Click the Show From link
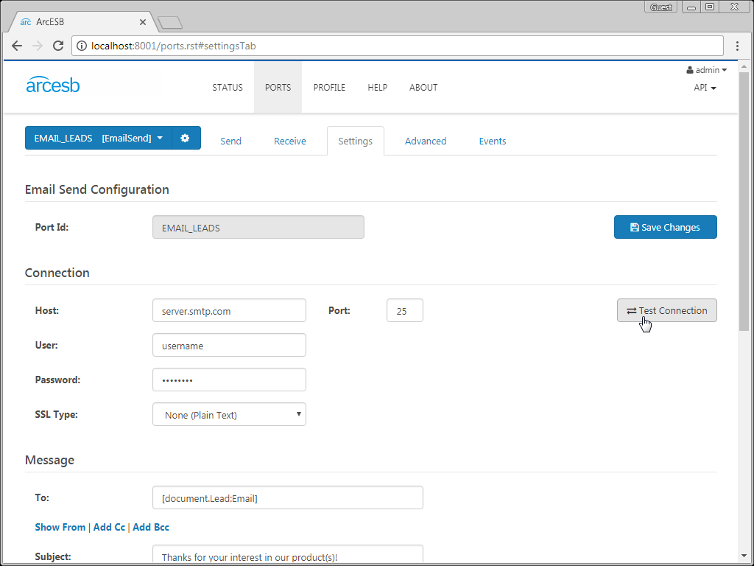The width and height of the screenshot is (754, 566). pyautogui.click(x=60, y=527)
